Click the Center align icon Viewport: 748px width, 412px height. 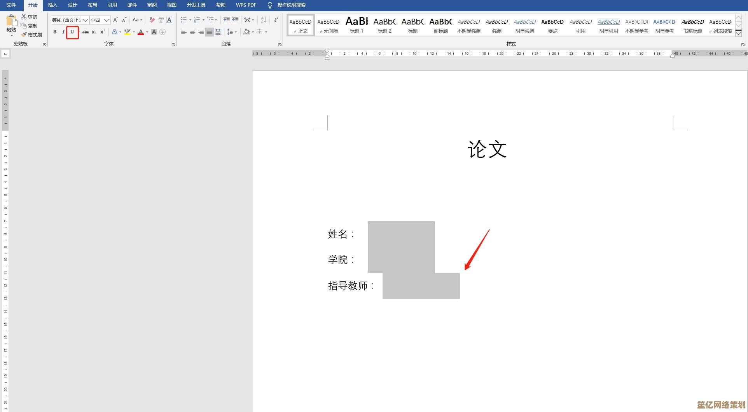(192, 32)
